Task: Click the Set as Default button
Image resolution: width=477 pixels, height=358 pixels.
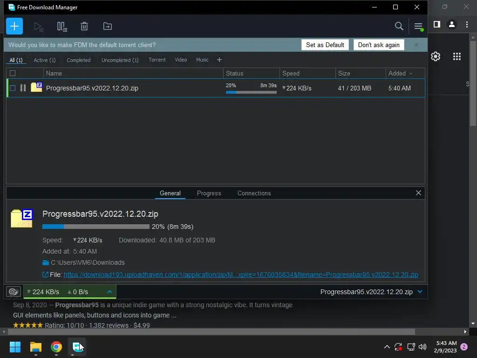Action: [325, 45]
